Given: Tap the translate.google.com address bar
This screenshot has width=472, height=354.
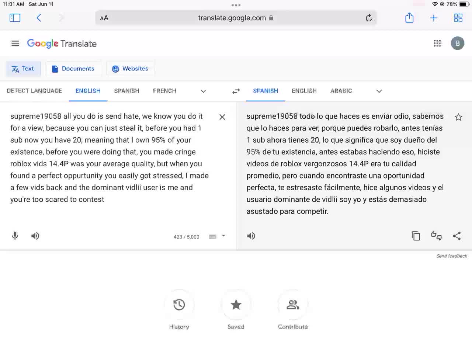Looking at the screenshot, I should click(236, 18).
